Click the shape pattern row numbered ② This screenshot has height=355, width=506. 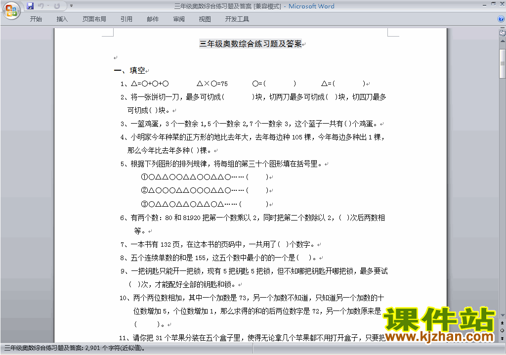(x=205, y=190)
